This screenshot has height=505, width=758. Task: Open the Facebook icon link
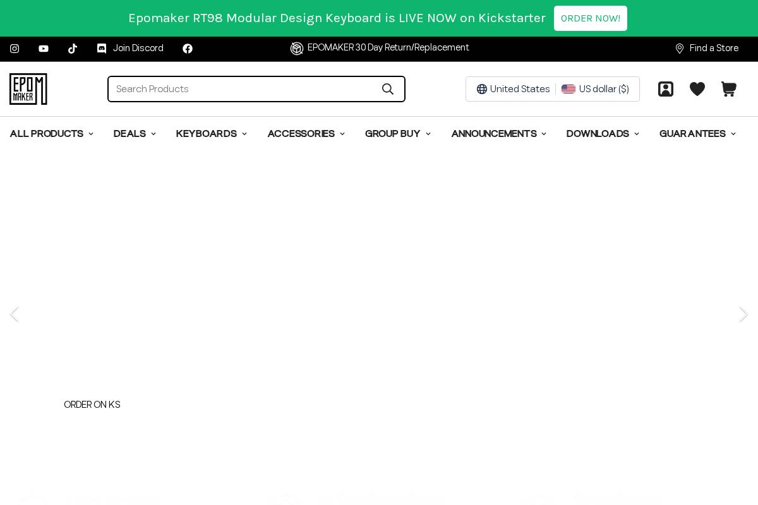pyautogui.click(x=188, y=49)
